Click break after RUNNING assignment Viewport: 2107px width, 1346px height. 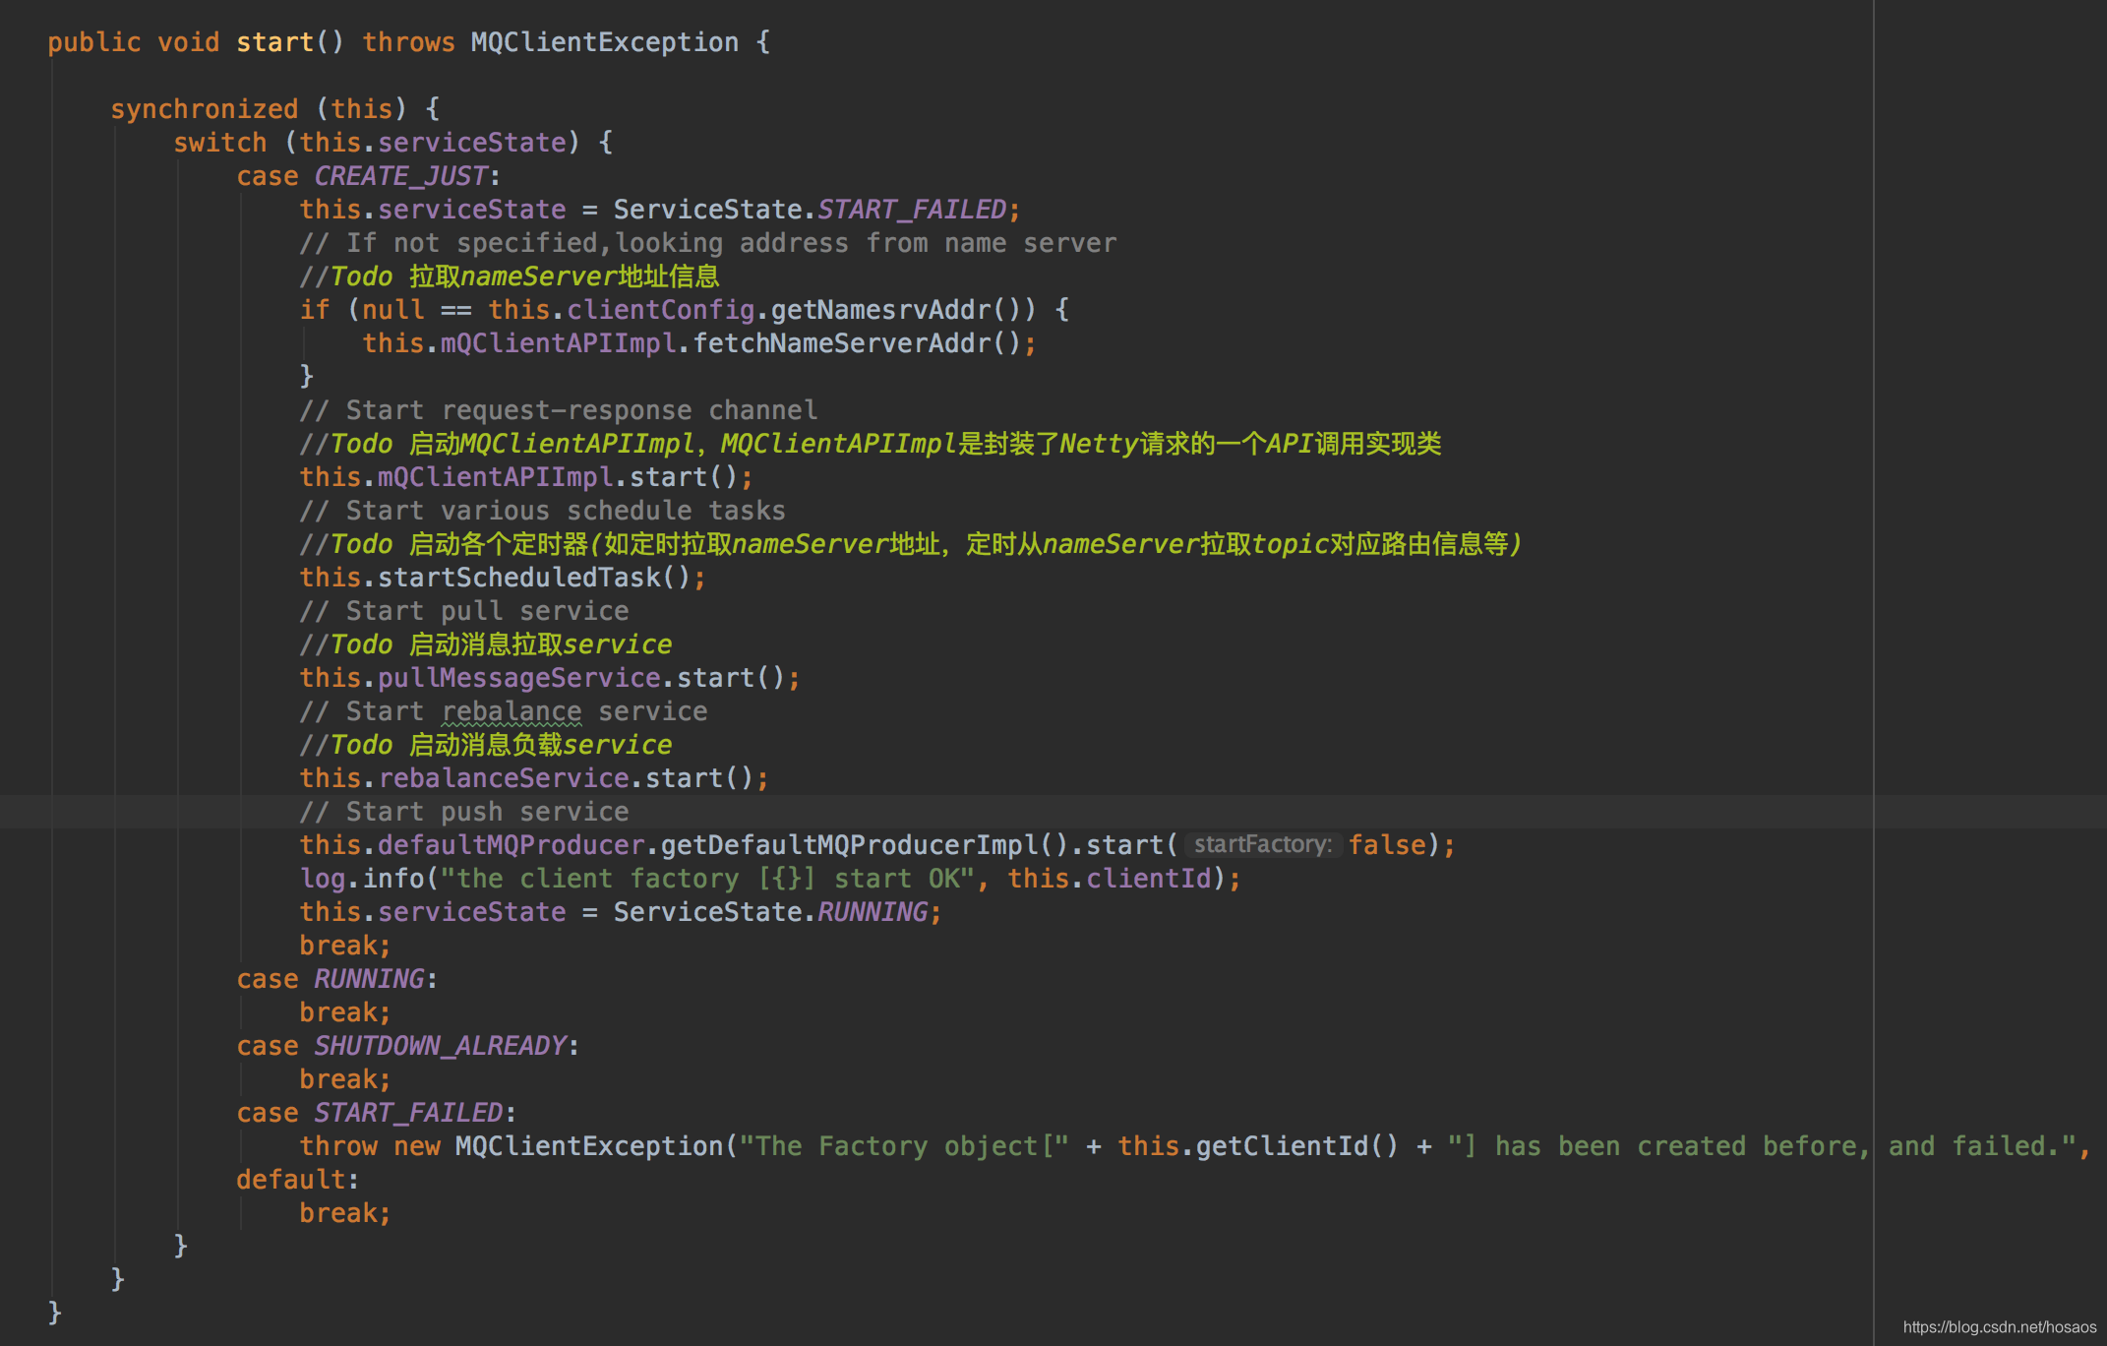[x=344, y=946]
